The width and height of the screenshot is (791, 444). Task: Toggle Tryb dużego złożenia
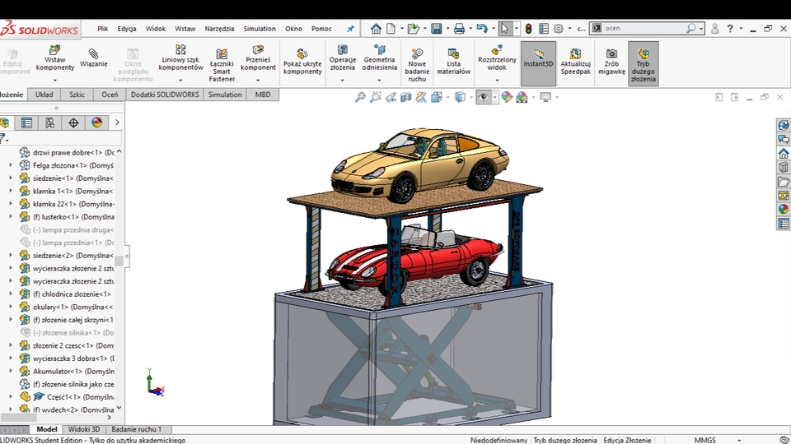[x=644, y=63]
